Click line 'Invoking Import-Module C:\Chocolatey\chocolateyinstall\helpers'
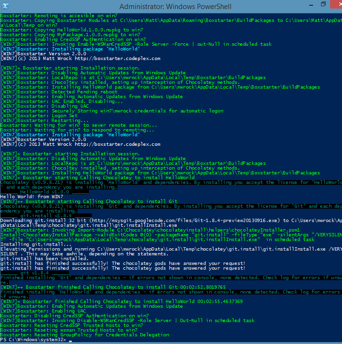Screen dimensions: 342x344 [x=150, y=230]
